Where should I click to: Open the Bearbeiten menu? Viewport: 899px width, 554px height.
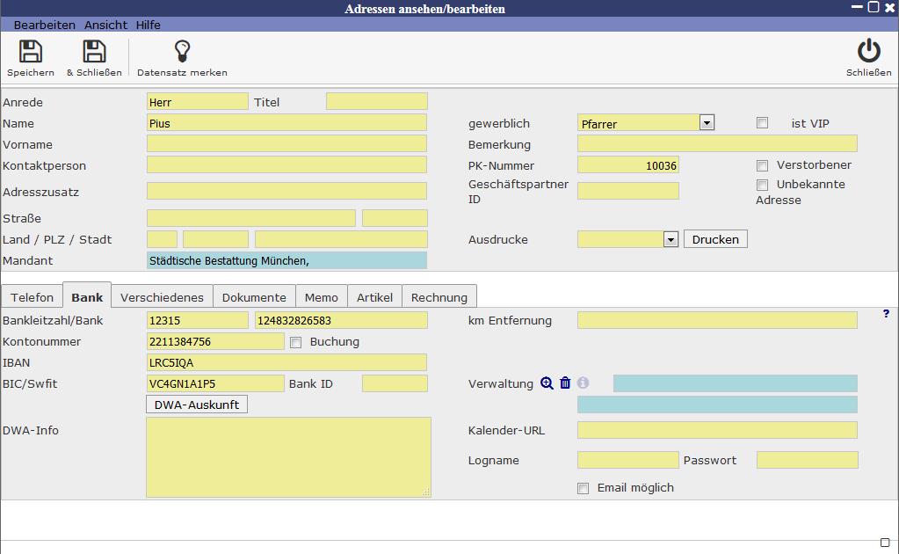point(44,25)
